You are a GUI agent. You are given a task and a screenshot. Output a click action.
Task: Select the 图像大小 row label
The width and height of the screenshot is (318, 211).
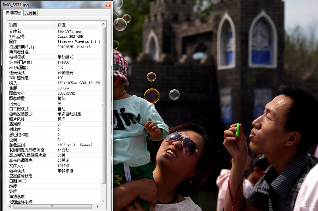[17, 93]
